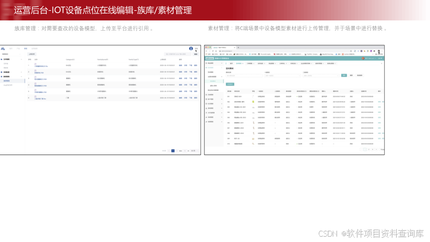Click the search input in the left window
430x242 pixels.
[x=178, y=54]
